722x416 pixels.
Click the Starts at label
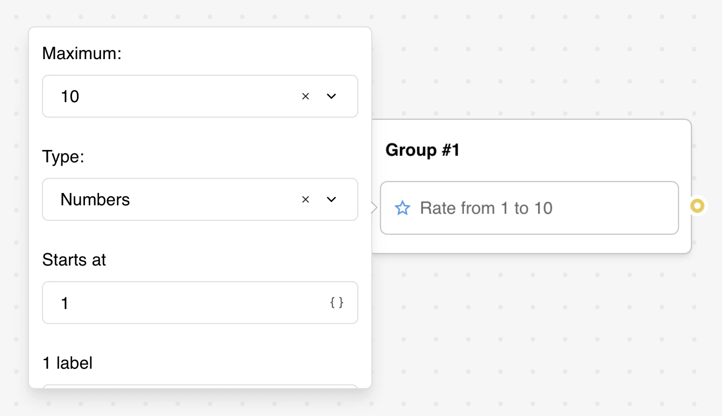coord(74,260)
